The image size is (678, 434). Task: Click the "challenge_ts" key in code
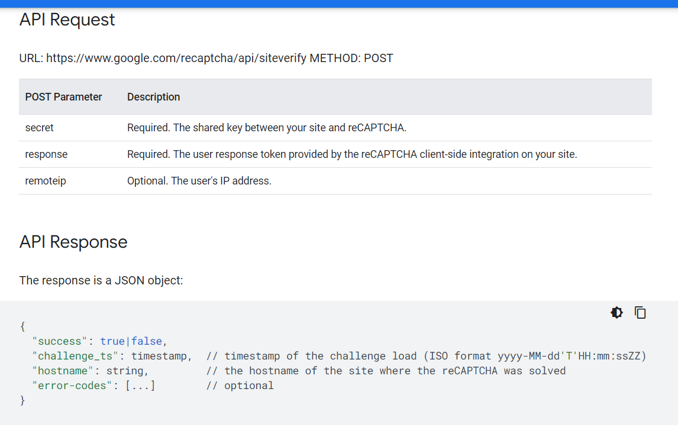click(75, 356)
